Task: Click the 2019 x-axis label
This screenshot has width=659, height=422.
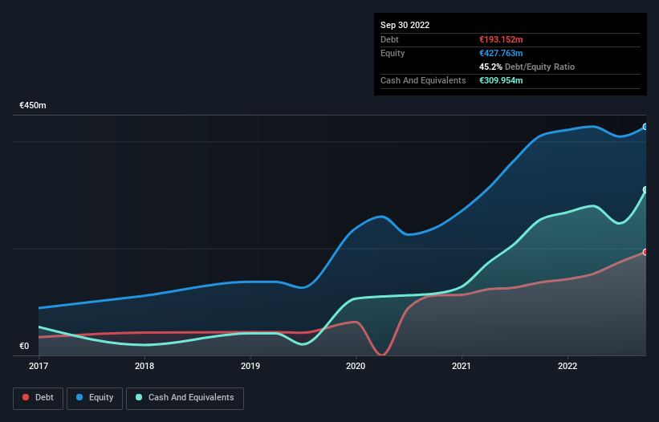Action: tap(250, 366)
